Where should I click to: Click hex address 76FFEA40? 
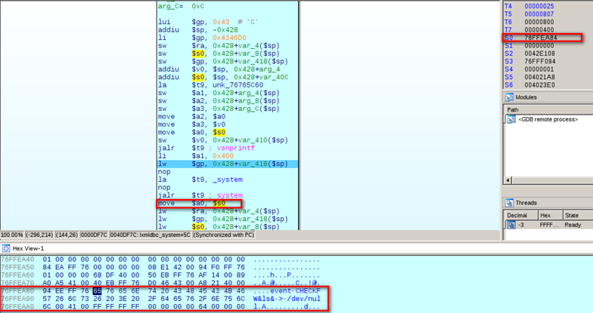coord(17,259)
